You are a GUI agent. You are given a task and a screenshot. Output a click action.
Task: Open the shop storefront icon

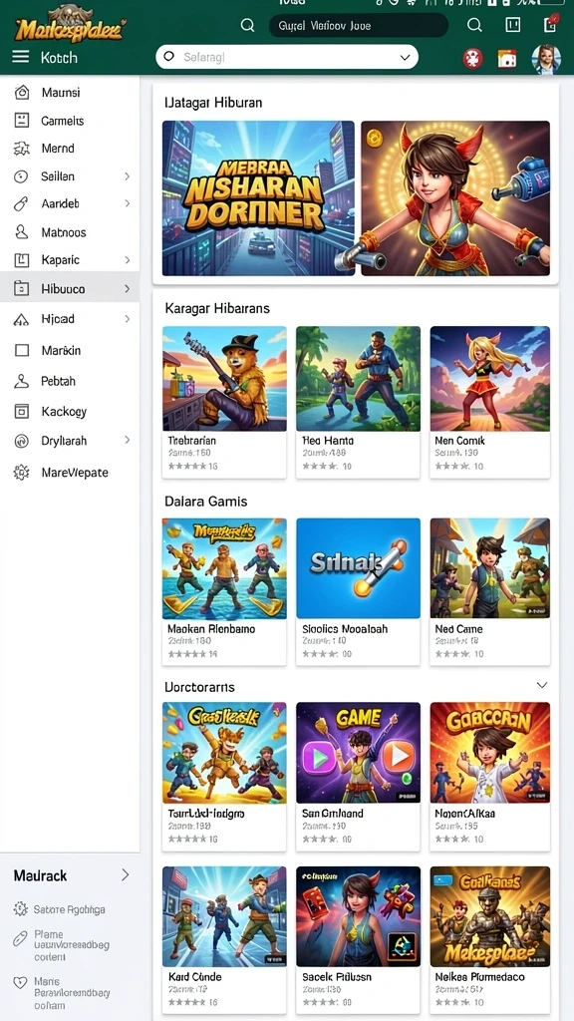[507, 59]
